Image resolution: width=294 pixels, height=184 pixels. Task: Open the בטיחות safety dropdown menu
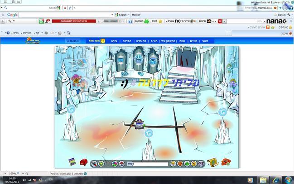point(26,33)
